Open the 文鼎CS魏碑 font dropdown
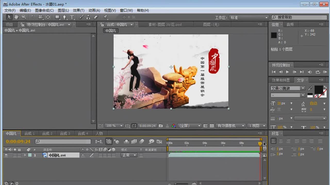Image resolution: width=330 pixels, height=185 pixels. (288, 88)
